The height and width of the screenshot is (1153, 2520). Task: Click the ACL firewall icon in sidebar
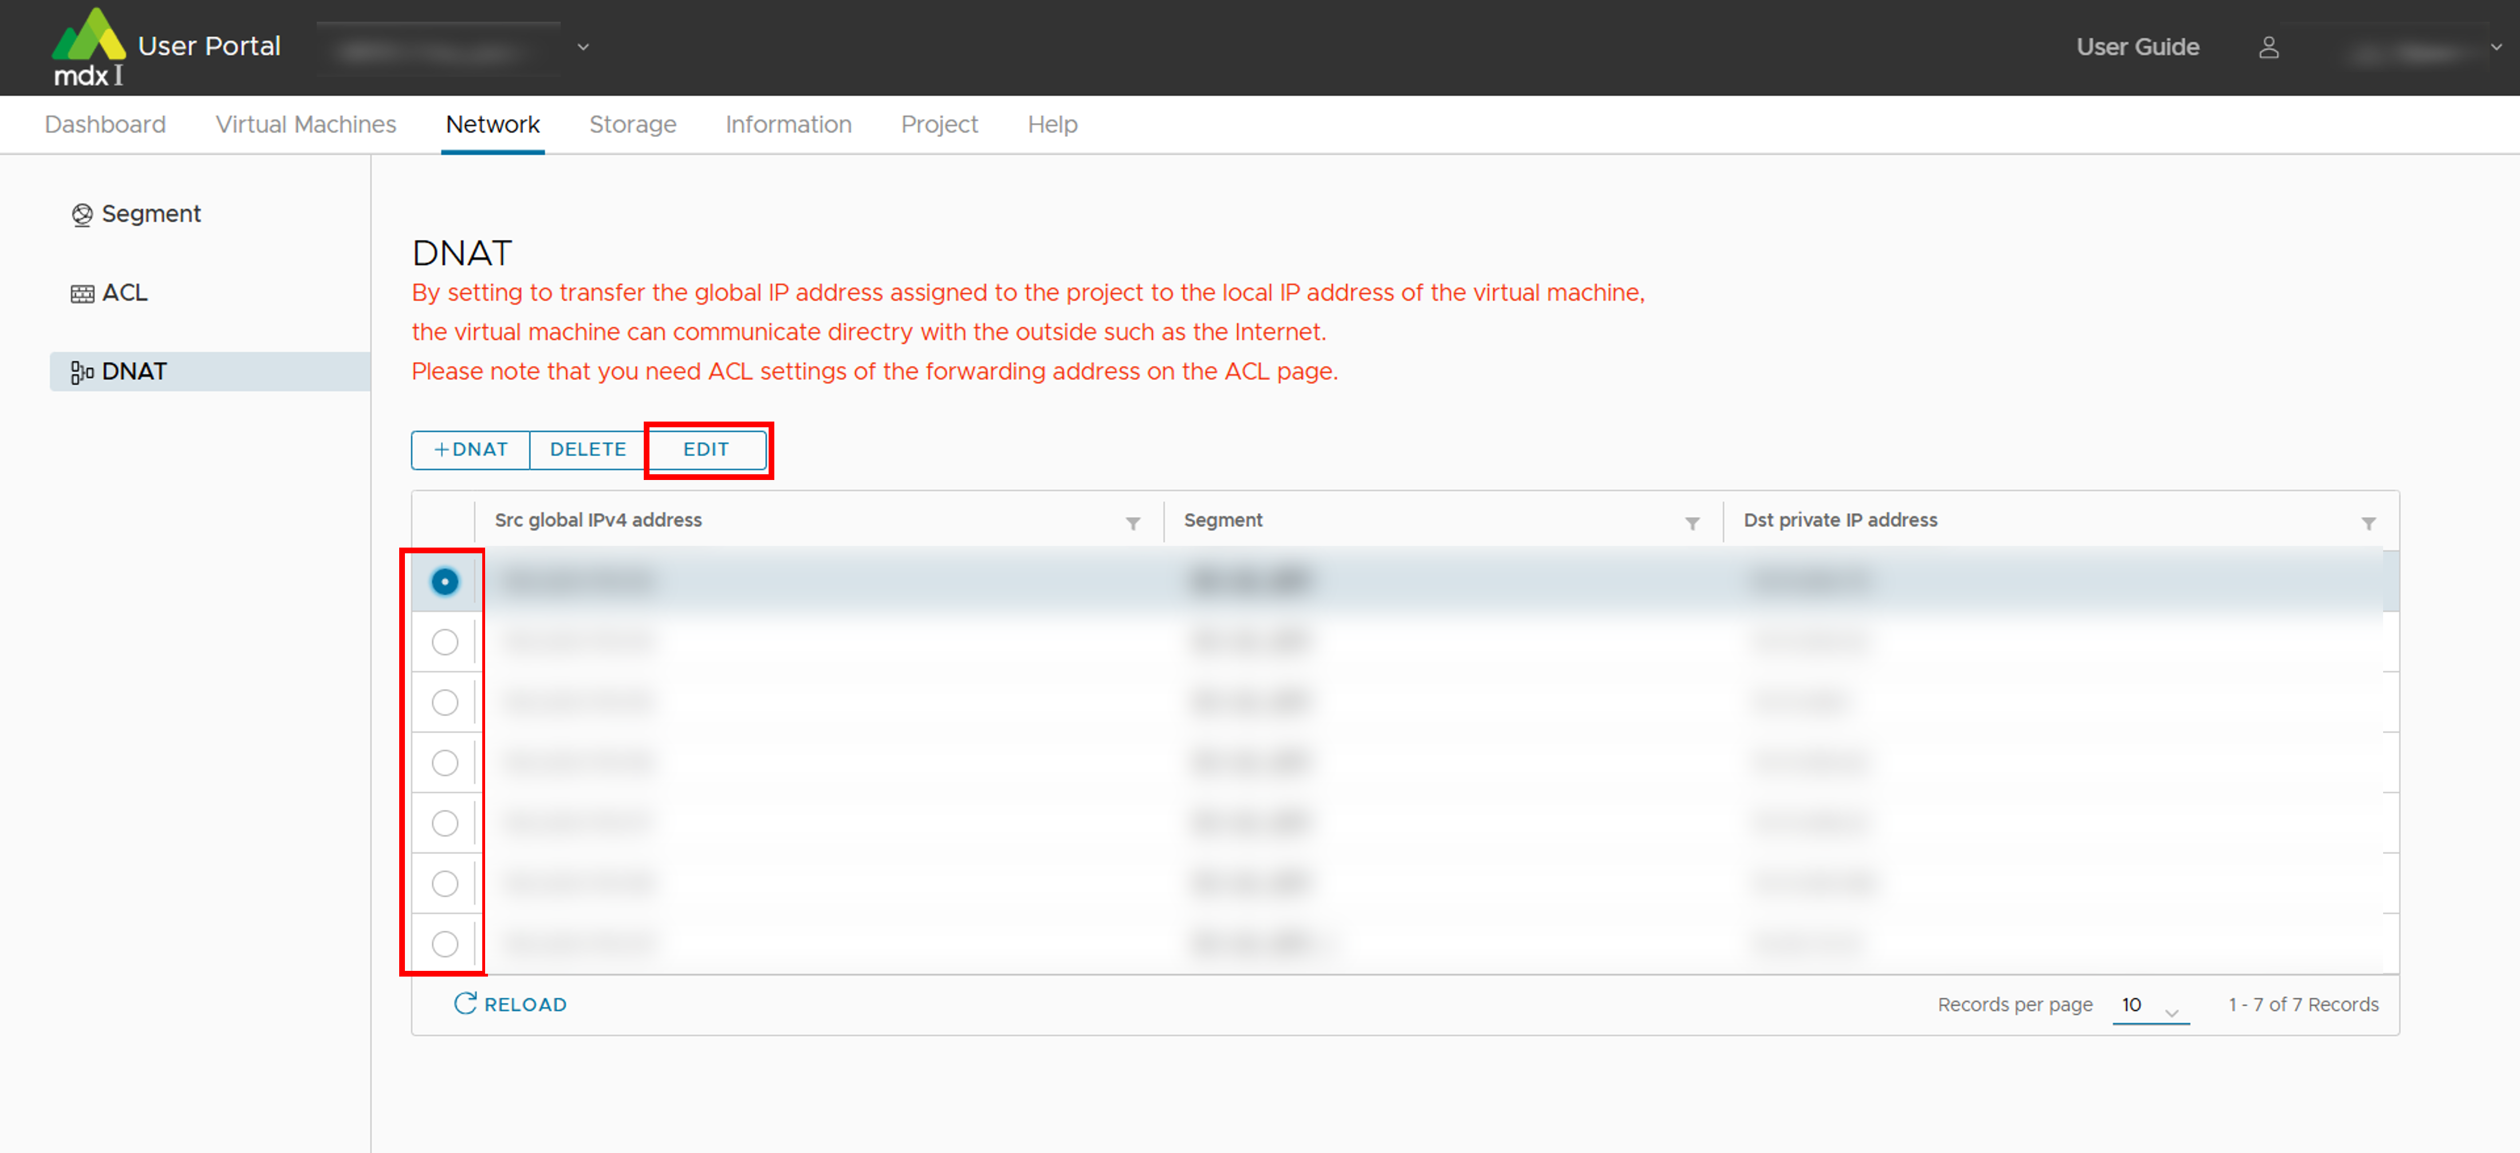click(x=82, y=293)
